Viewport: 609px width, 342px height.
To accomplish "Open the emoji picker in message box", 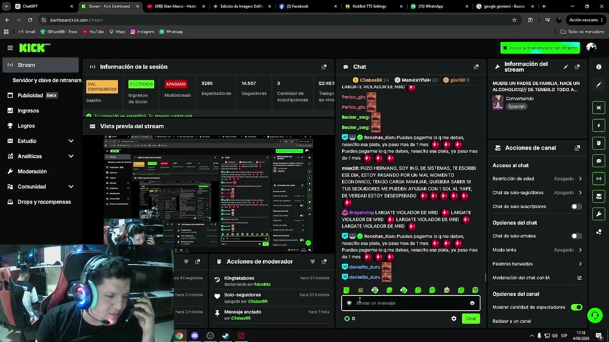I will pyautogui.click(x=472, y=303).
